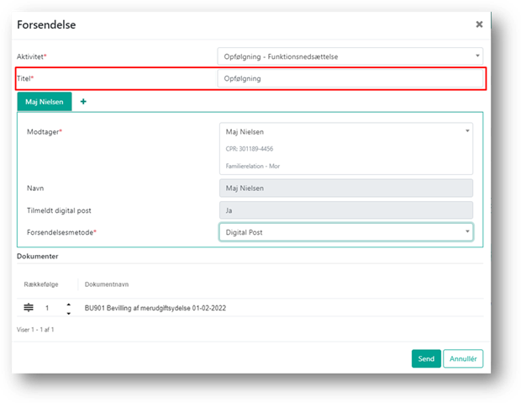This screenshot has width=521, height=403.
Task: Open the Aktivitet dropdown
Action: pos(350,56)
